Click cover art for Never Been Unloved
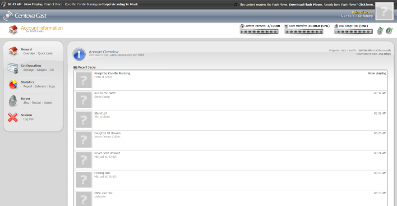The height and width of the screenshot is (206, 397). pos(83,160)
